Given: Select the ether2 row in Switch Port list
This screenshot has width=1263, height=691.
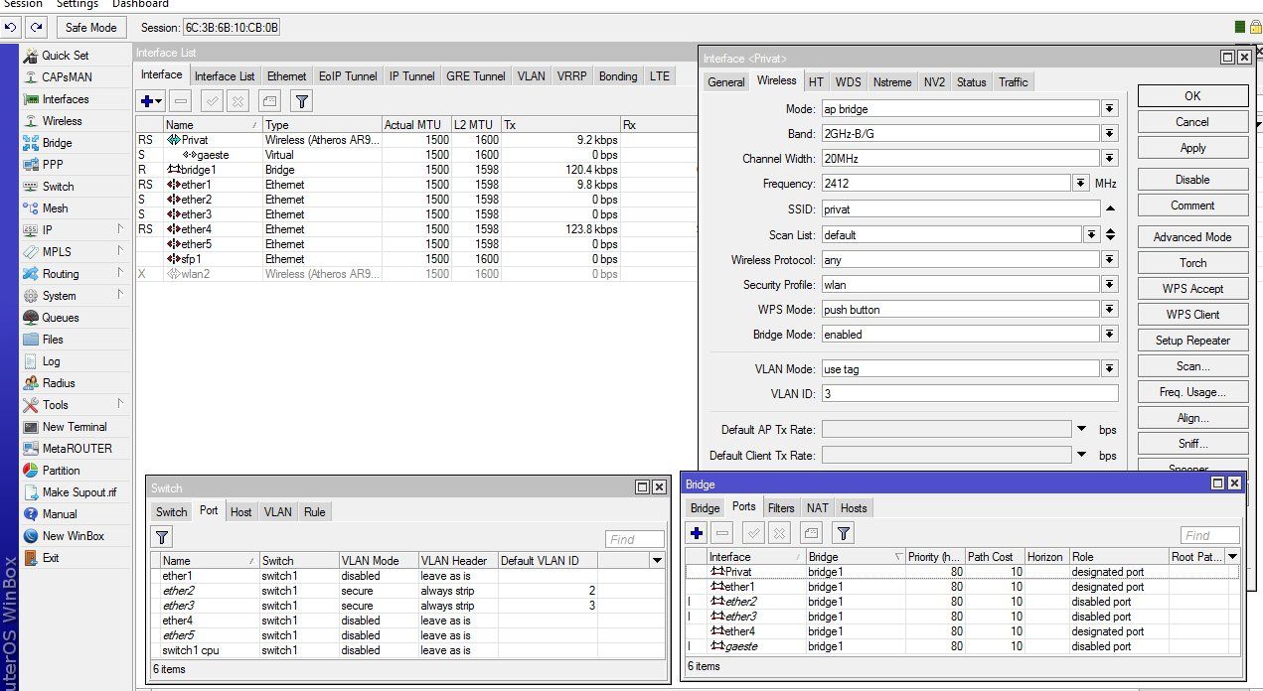Looking at the screenshot, I should coord(407,591).
